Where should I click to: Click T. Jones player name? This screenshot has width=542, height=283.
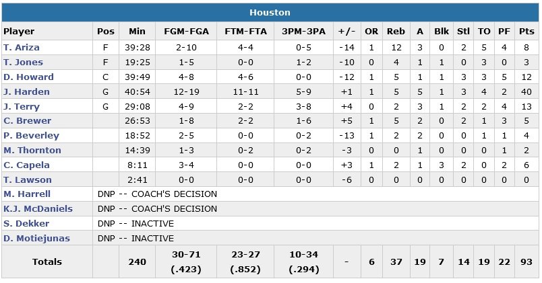[23, 63]
